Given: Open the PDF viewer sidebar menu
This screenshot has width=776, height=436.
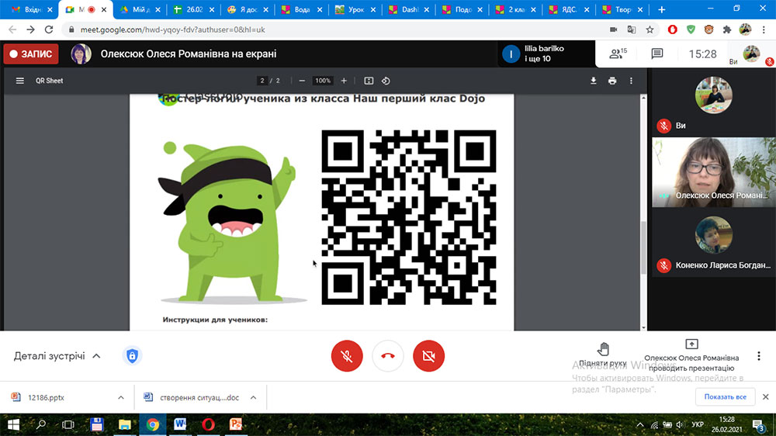Looking at the screenshot, I should 20,81.
